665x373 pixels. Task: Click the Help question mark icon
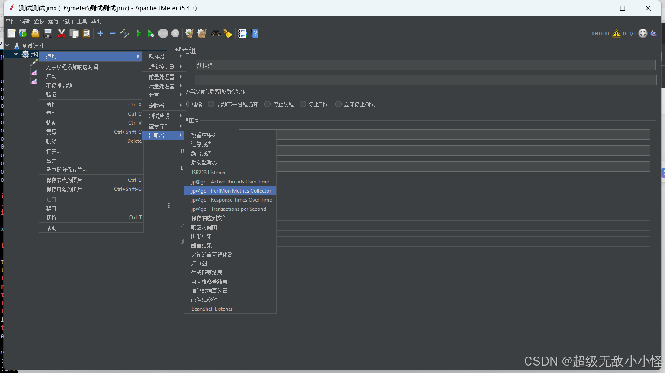pyautogui.click(x=255, y=33)
